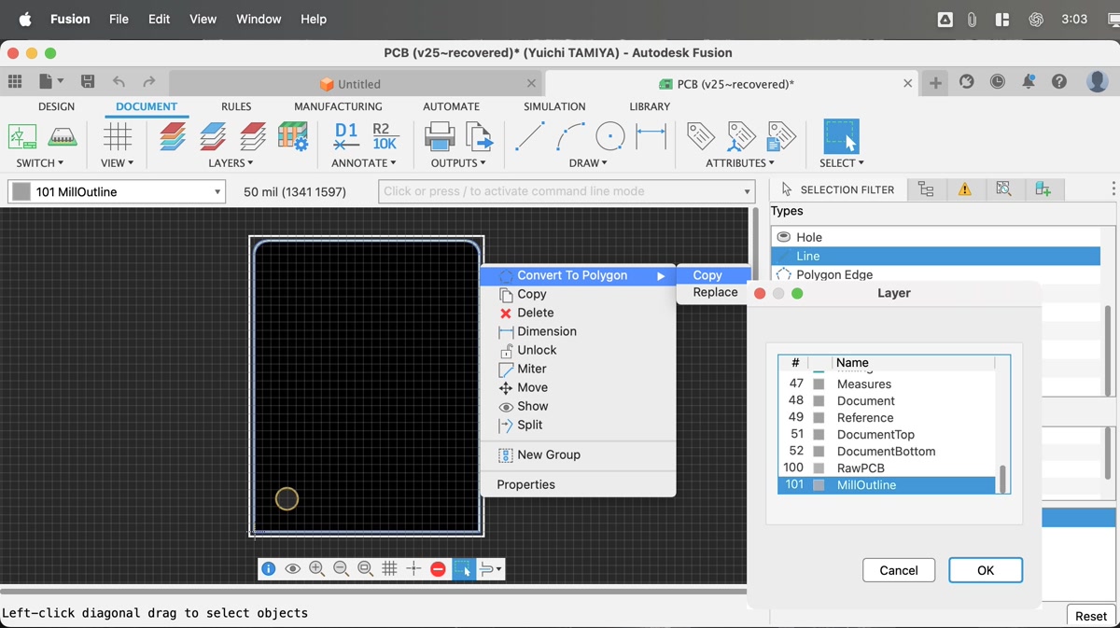Select the Circle draw tool
Image resolution: width=1120 pixels, height=628 pixels.
[610, 137]
